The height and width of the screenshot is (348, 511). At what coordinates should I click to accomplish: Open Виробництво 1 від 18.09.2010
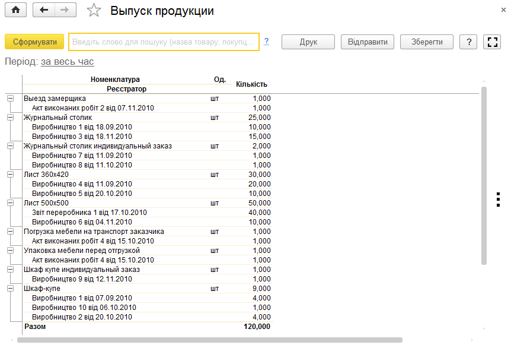pyautogui.click(x=82, y=126)
